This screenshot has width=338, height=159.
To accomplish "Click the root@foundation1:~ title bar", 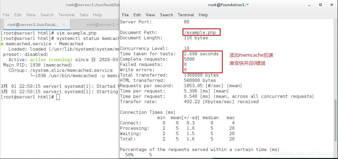I will [x=228, y=5].
